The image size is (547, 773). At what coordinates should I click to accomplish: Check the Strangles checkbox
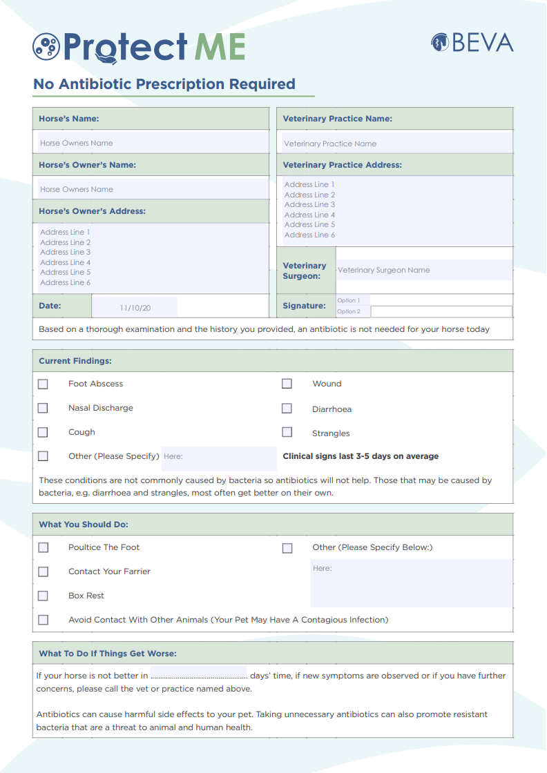pos(287,433)
